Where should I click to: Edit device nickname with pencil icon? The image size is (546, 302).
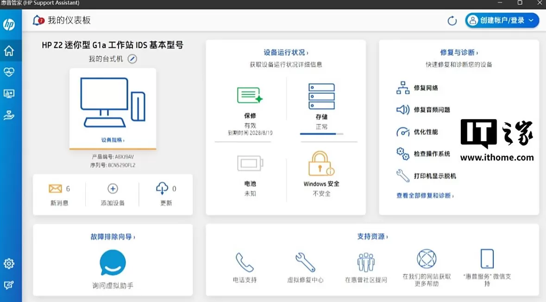coord(132,59)
